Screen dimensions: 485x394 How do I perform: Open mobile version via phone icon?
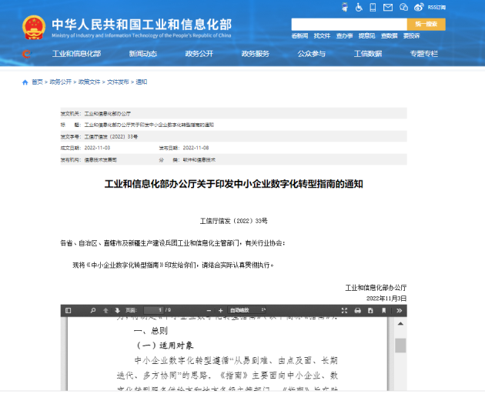point(373,7)
